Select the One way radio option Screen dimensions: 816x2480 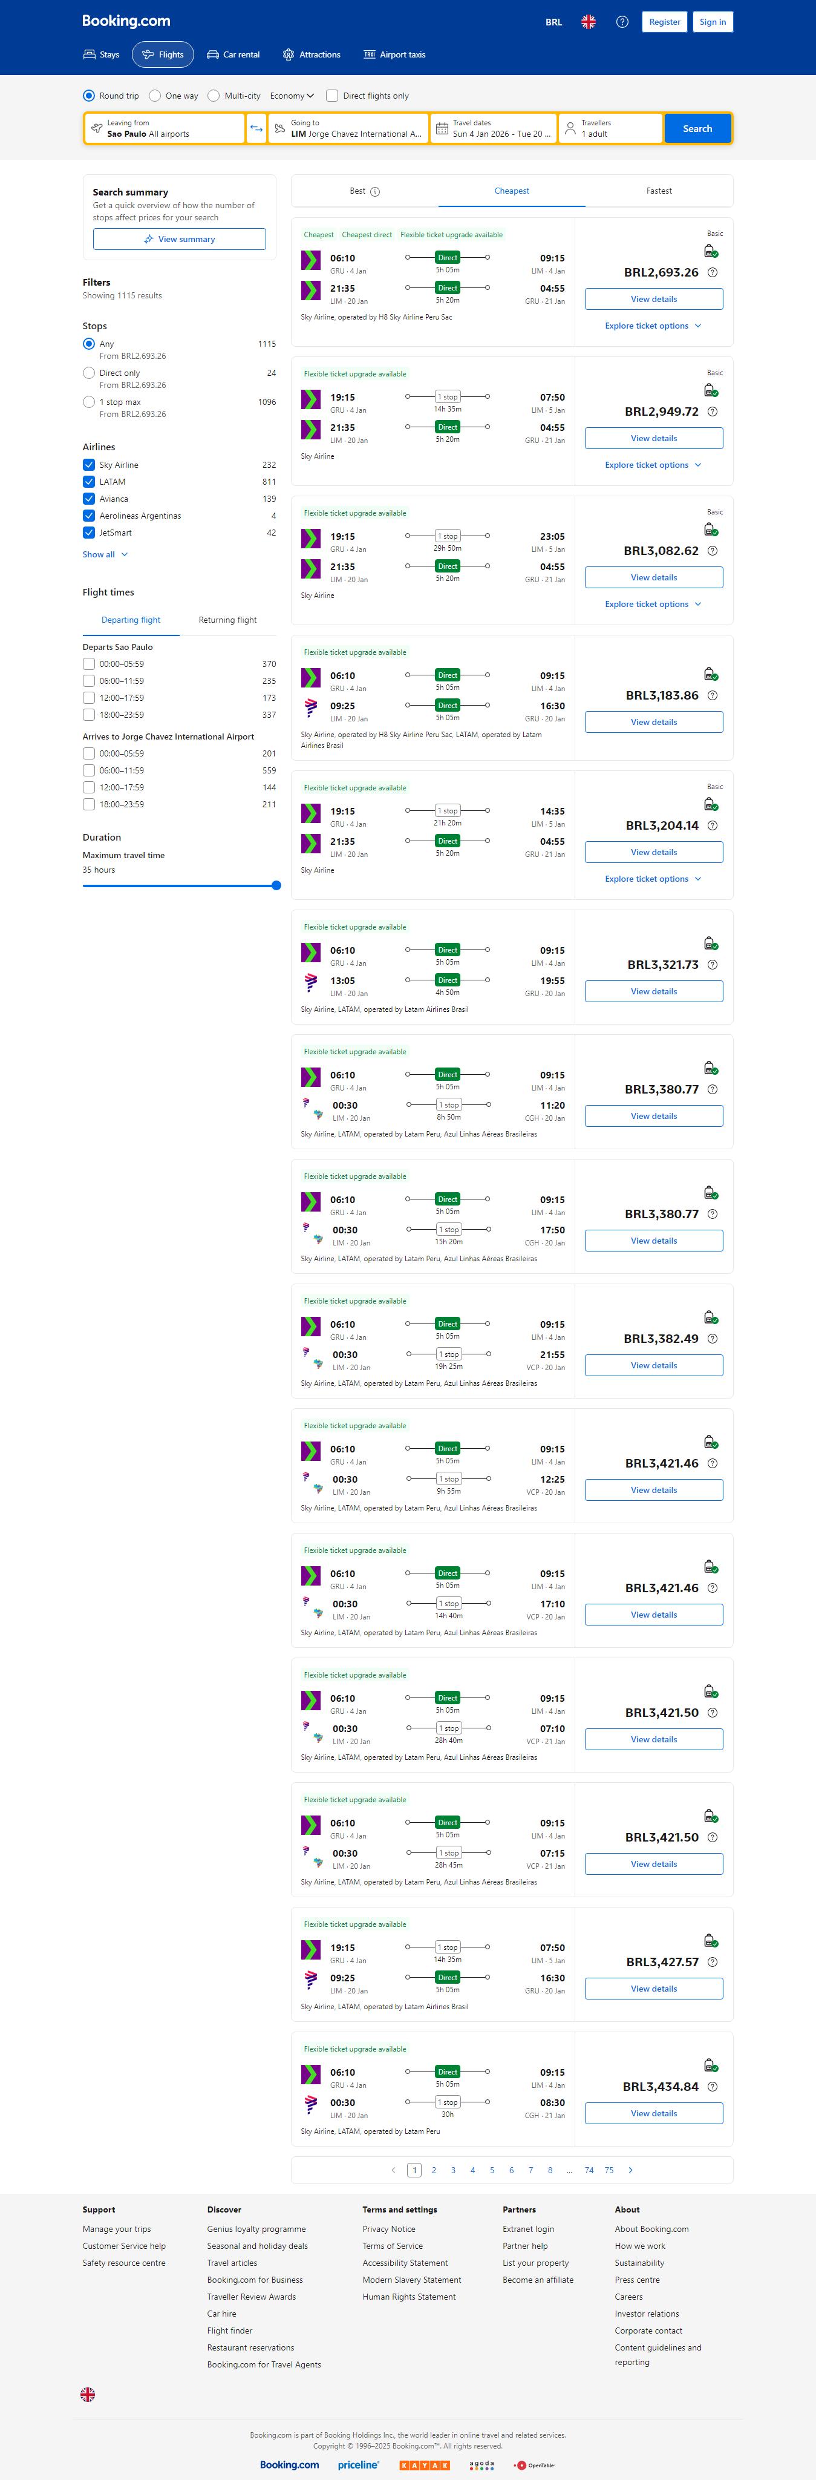[x=155, y=96]
